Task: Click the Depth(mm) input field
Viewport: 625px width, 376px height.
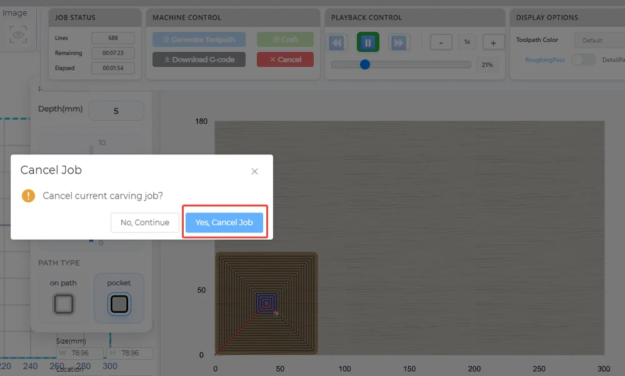Action: [116, 111]
